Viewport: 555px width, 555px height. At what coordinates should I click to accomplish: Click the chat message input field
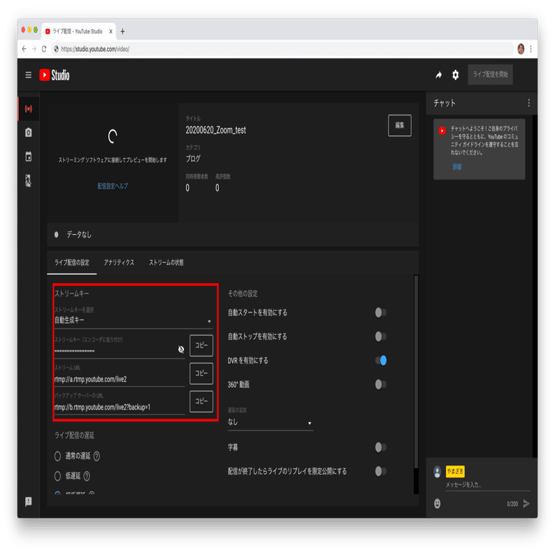click(x=487, y=485)
